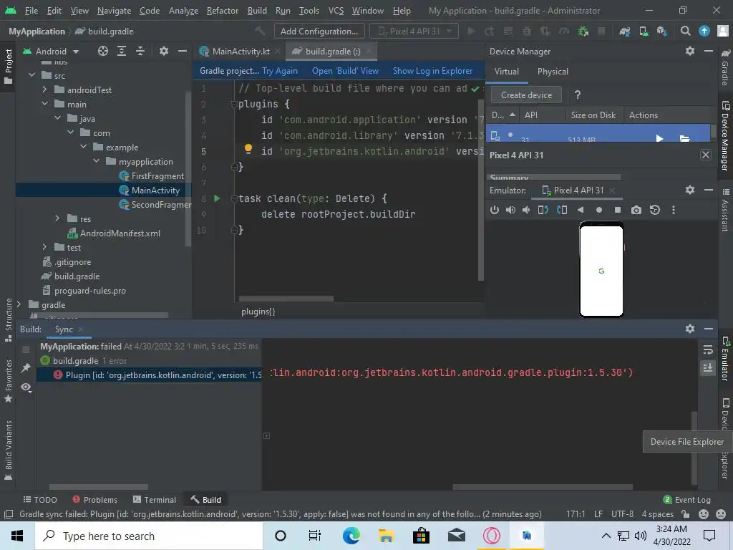This screenshot has width=733, height=550.
Task: Click Show Log in Explorer link
Action: pyautogui.click(x=432, y=71)
